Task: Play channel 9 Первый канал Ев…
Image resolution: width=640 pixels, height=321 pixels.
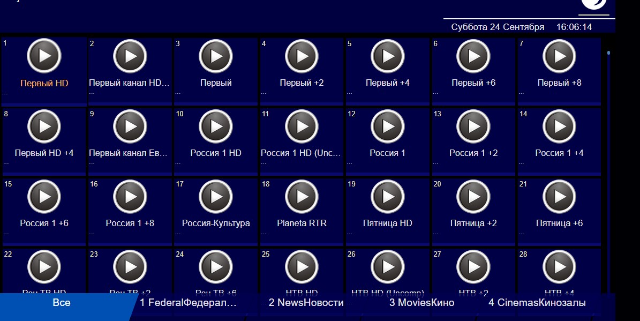Action: pos(130,126)
